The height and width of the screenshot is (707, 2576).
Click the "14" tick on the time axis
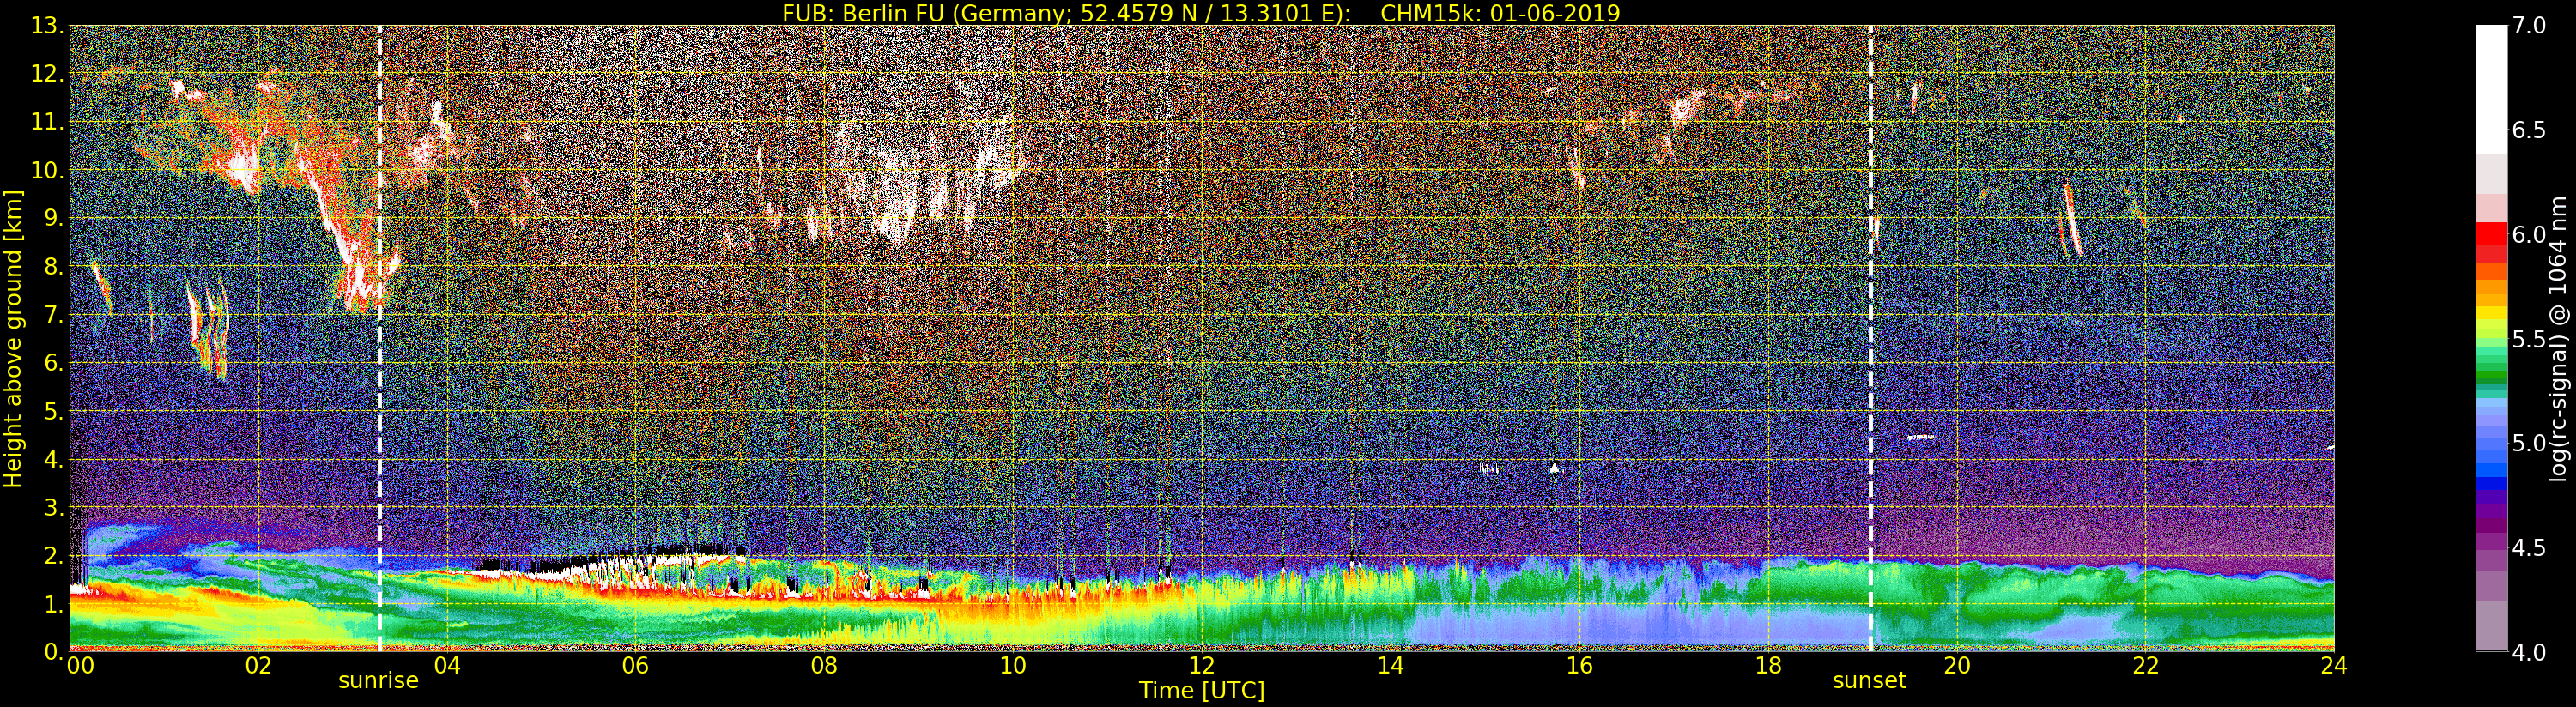[x=1390, y=665]
